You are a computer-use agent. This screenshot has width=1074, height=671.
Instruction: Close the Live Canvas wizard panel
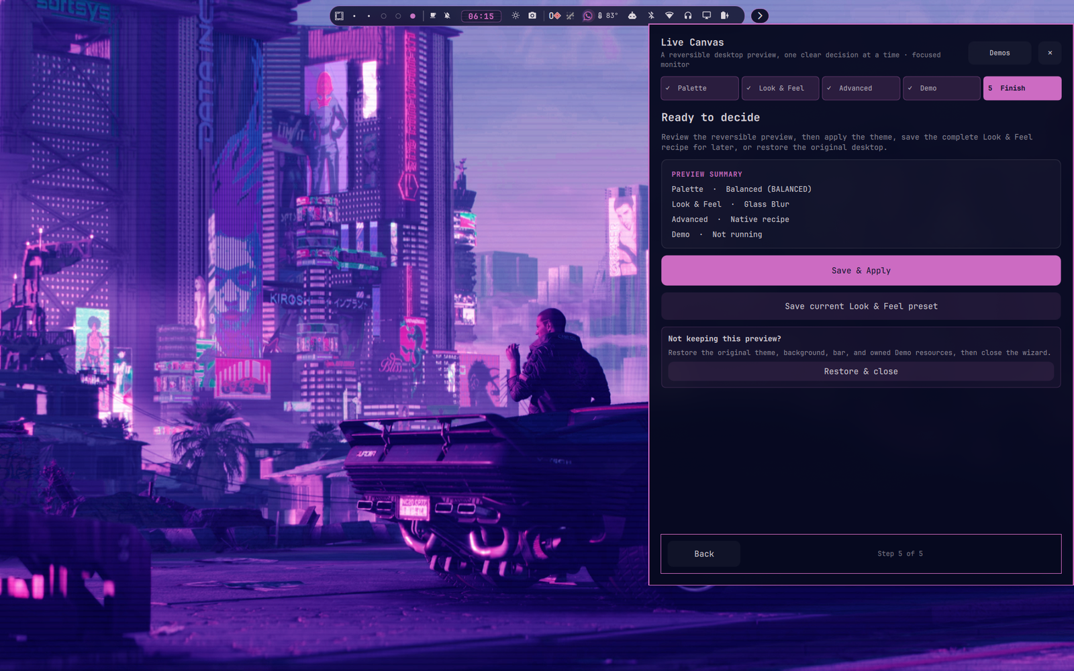[x=1050, y=53]
